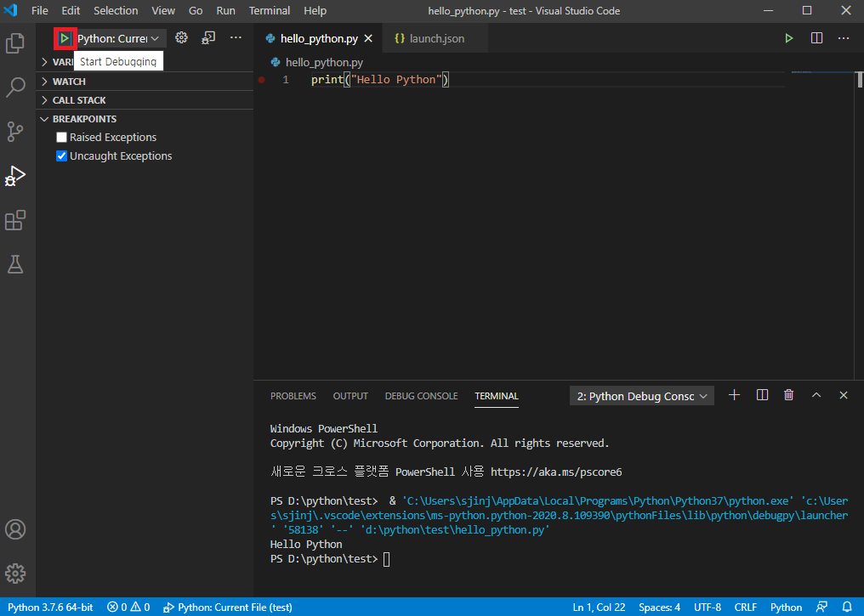Open notifications bell in status bar
This screenshot has width=864, height=616.
(847, 607)
